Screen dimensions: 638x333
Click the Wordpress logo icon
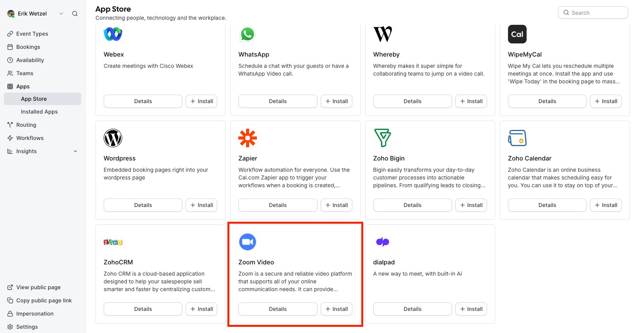[x=113, y=138]
